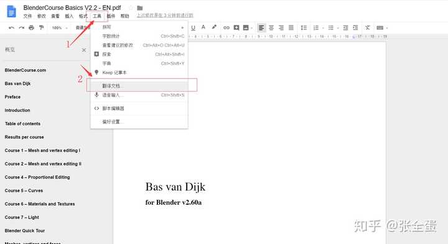Open the 格式 (Format) menu
This screenshot has height=244, width=448.
click(x=83, y=16)
